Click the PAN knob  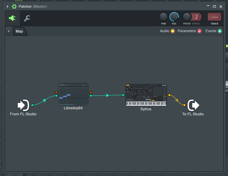point(163,17)
